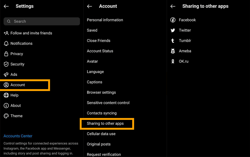Click the Account profile icon
The image size is (250, 157).
pos(6,85)
